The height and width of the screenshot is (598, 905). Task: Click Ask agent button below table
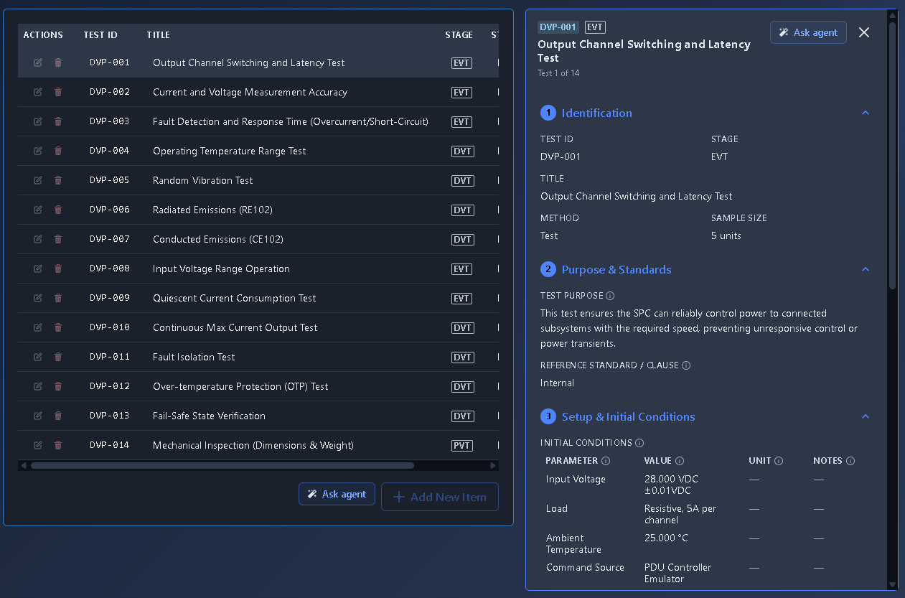click(x=337, y=494)
